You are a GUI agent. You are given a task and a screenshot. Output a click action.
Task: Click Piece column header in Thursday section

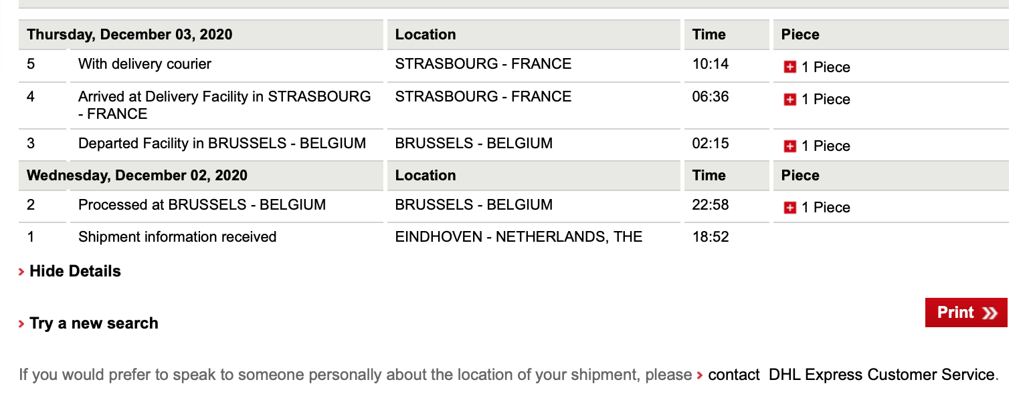[x=800, y=35]
